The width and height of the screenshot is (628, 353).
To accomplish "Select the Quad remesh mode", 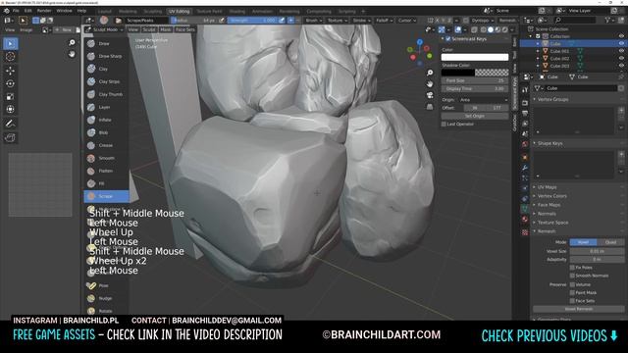I will pyautogui.click(x=610, y=242).
